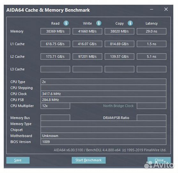Click CPU FSB value 284.8 MHz

[104, 100]
